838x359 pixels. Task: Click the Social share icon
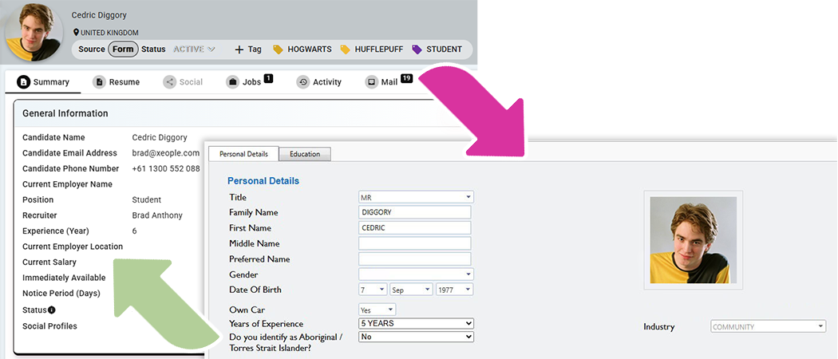(169, 81)
